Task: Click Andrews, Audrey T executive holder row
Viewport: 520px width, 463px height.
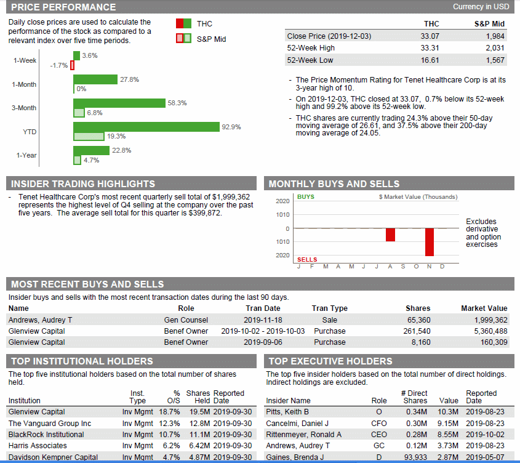Action: [x=390, y=446]
